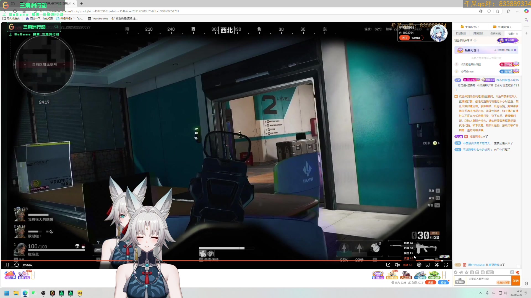Open 收藏的弹幕 saved danmaku
The height and width of the screenshot is (298, 531).
(x=503, y=283)
